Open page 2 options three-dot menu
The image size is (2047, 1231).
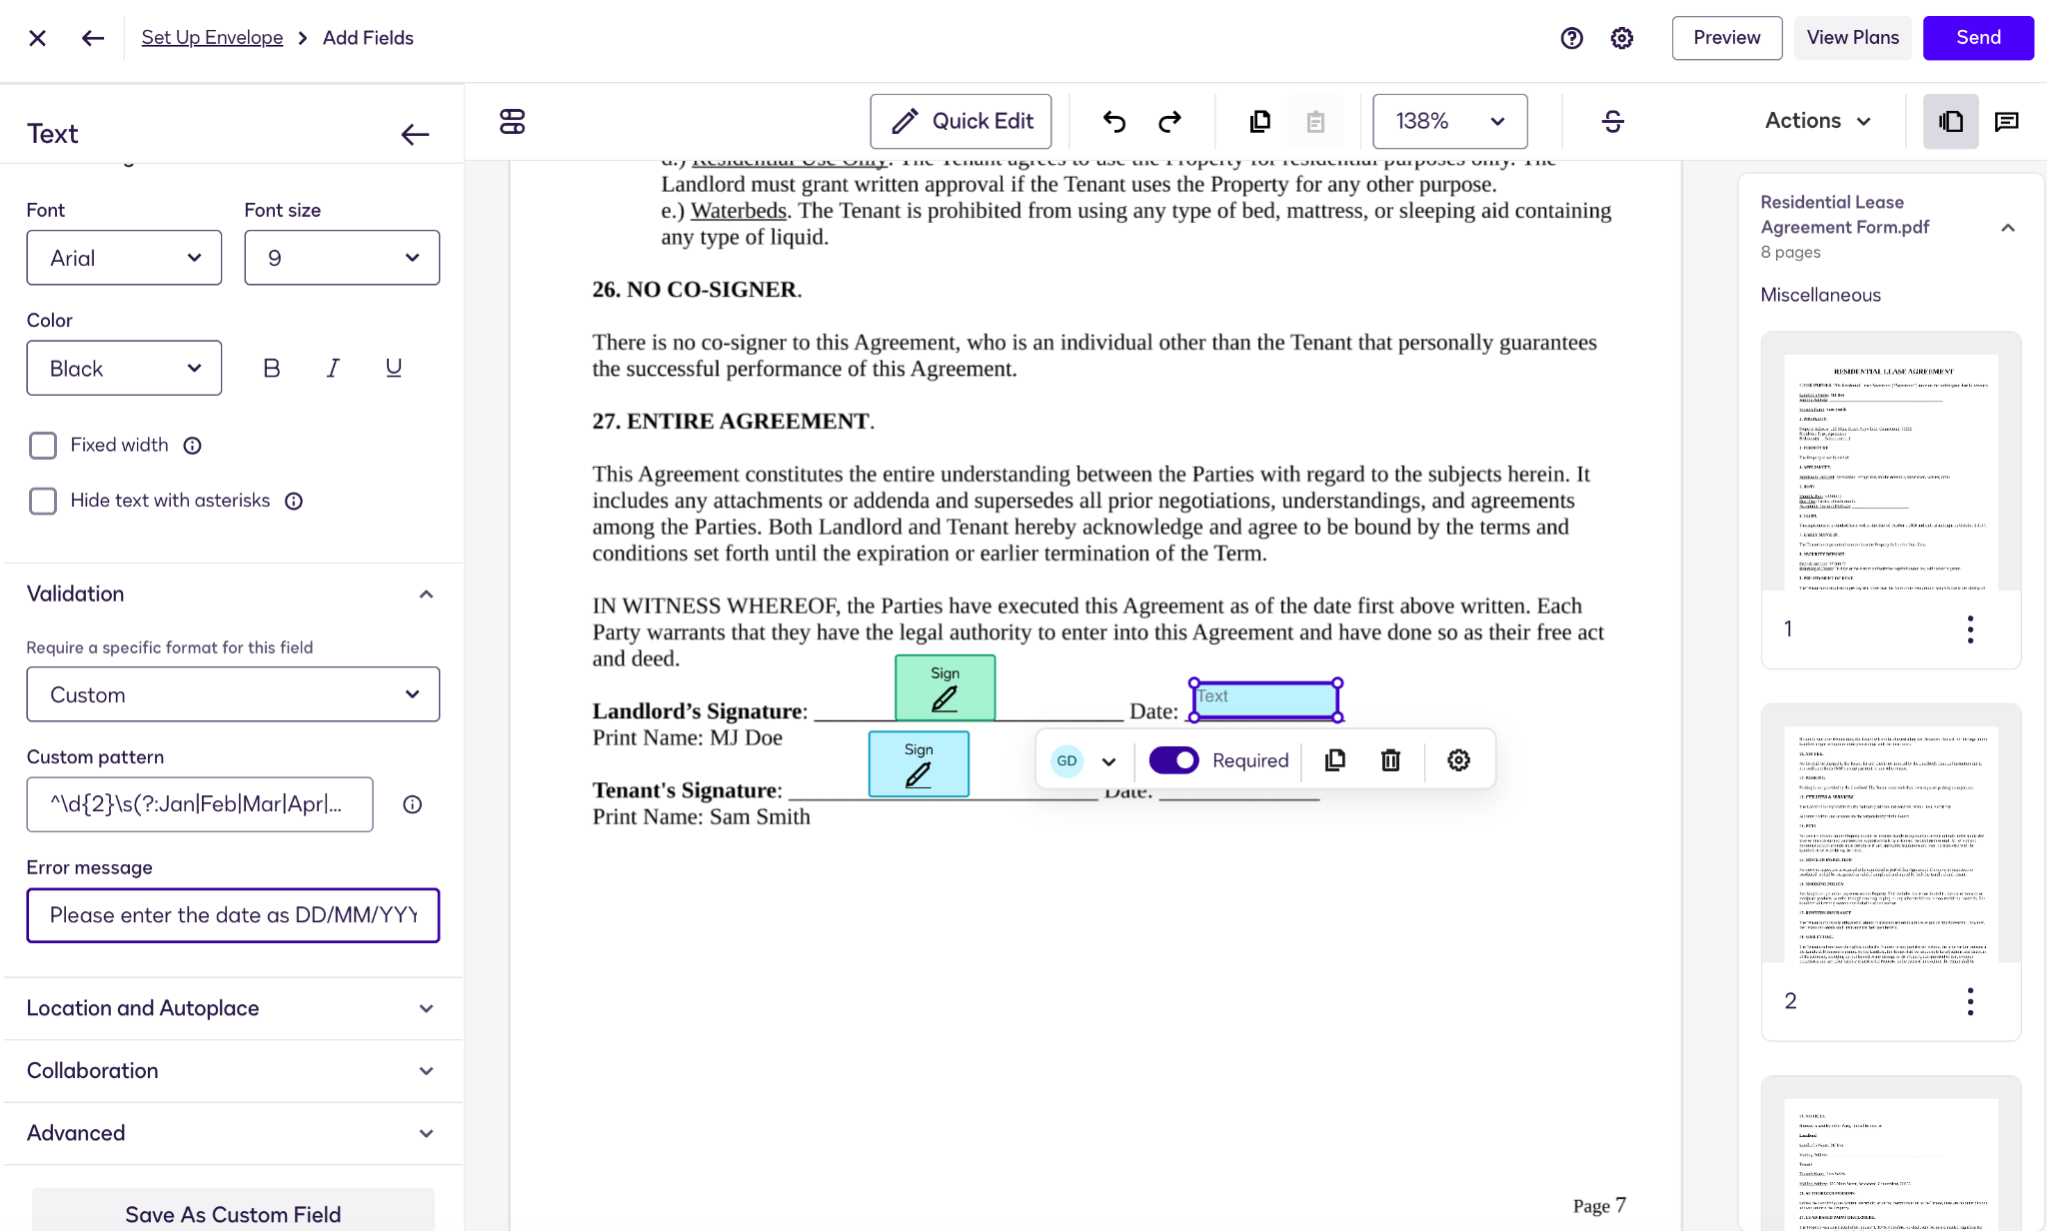(x=1969, y=1001)
